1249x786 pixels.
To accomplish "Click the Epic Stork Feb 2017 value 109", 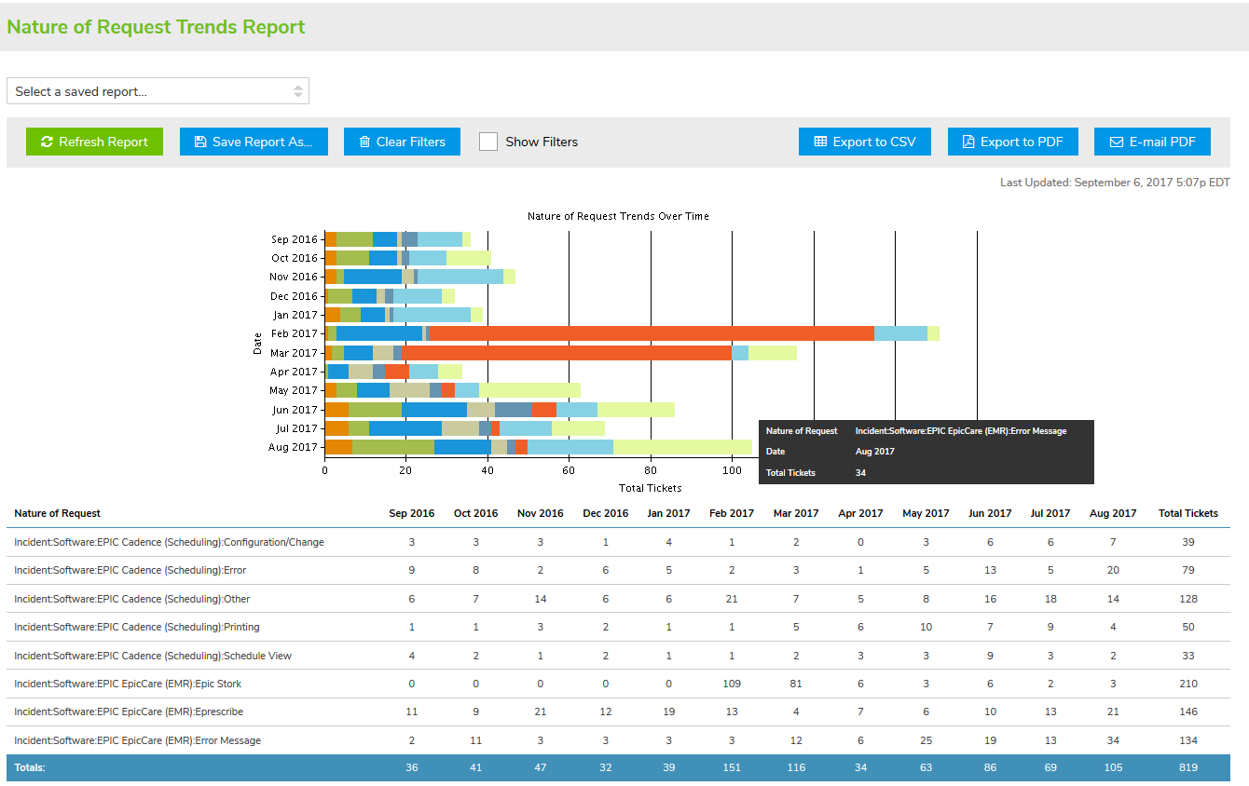I will coord(732,684).
